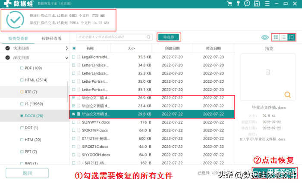
Task: Toggle the select-all checkbox in header
Action: click(x=74, y=48)
